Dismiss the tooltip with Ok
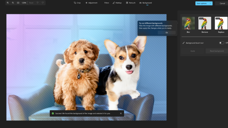 click(x=167, y=32)
